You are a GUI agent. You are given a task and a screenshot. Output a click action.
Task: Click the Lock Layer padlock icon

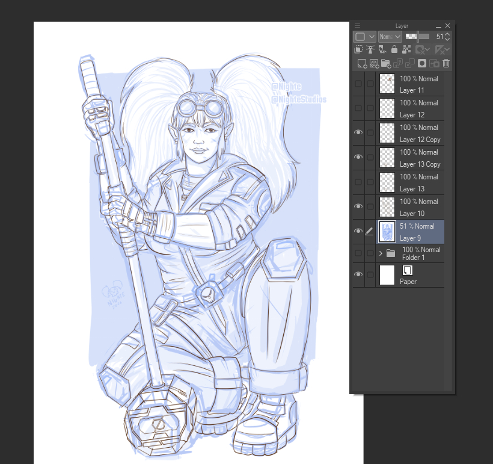[394, 50]
